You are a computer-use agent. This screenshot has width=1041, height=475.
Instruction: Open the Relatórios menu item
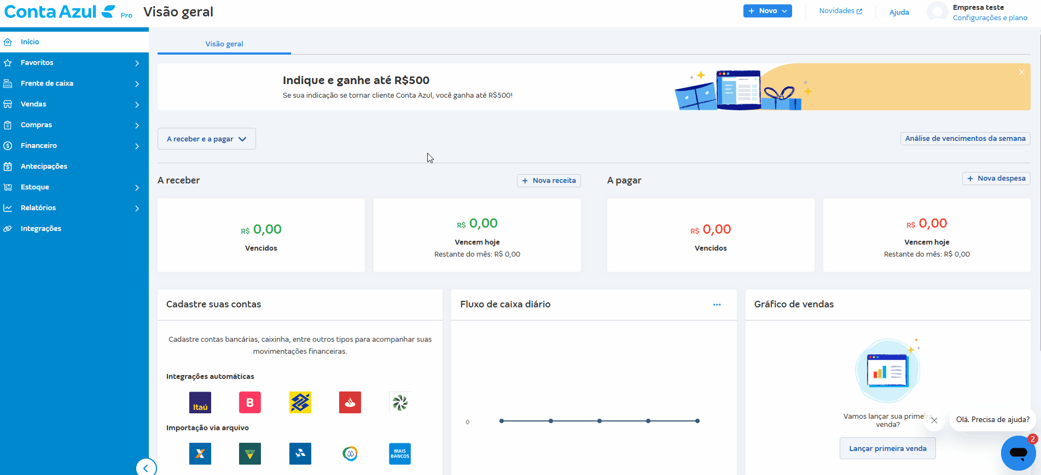point(74,208)
